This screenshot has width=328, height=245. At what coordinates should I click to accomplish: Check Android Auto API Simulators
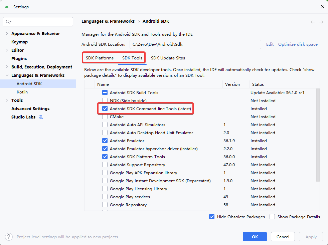[x=105, y=125]
